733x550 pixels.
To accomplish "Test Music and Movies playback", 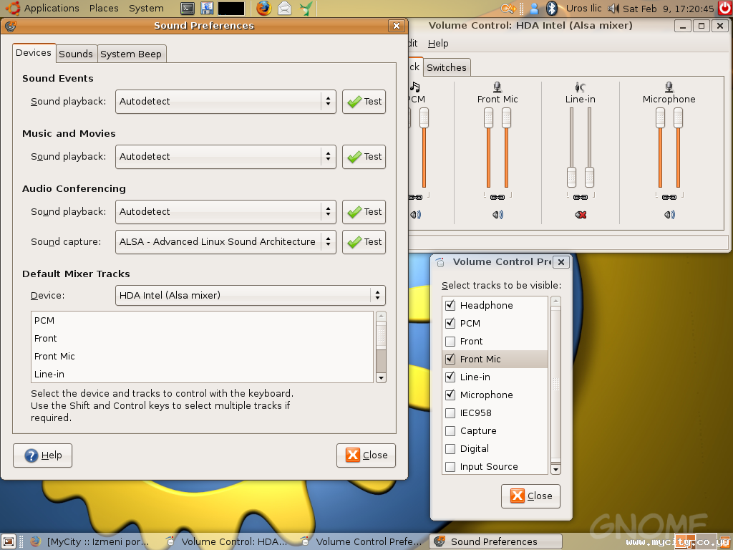I will [364, 157].
